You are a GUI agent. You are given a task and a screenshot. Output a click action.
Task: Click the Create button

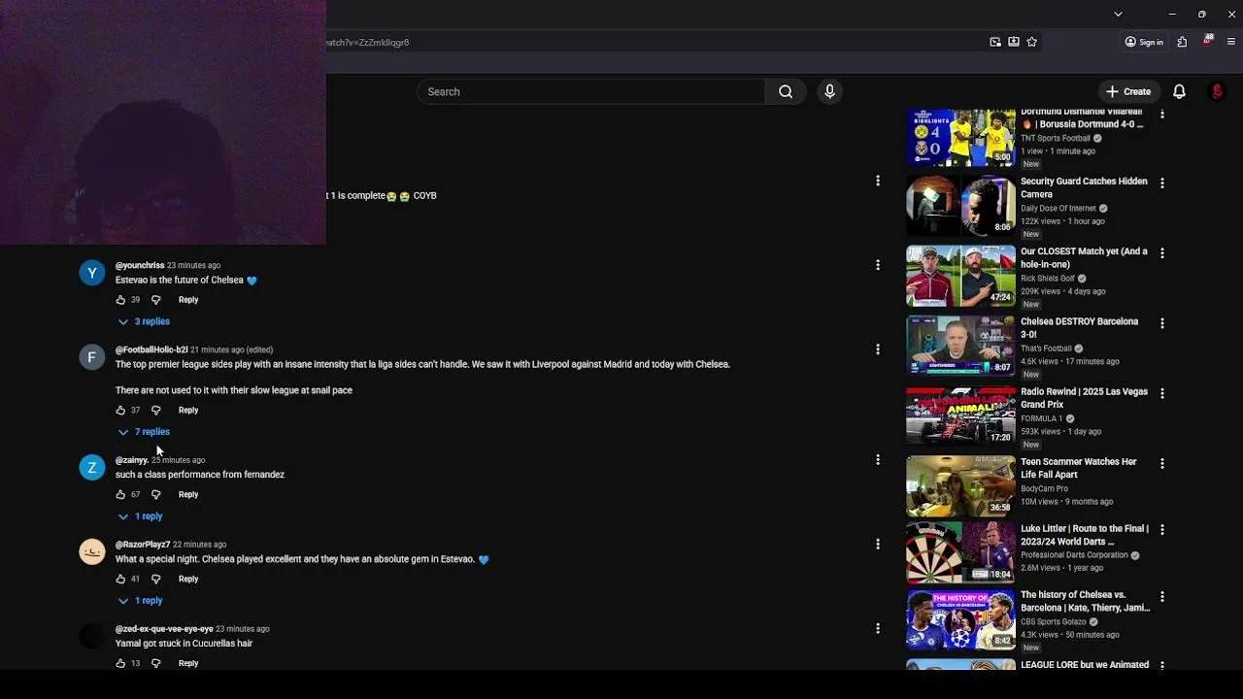click(1127, 91)
